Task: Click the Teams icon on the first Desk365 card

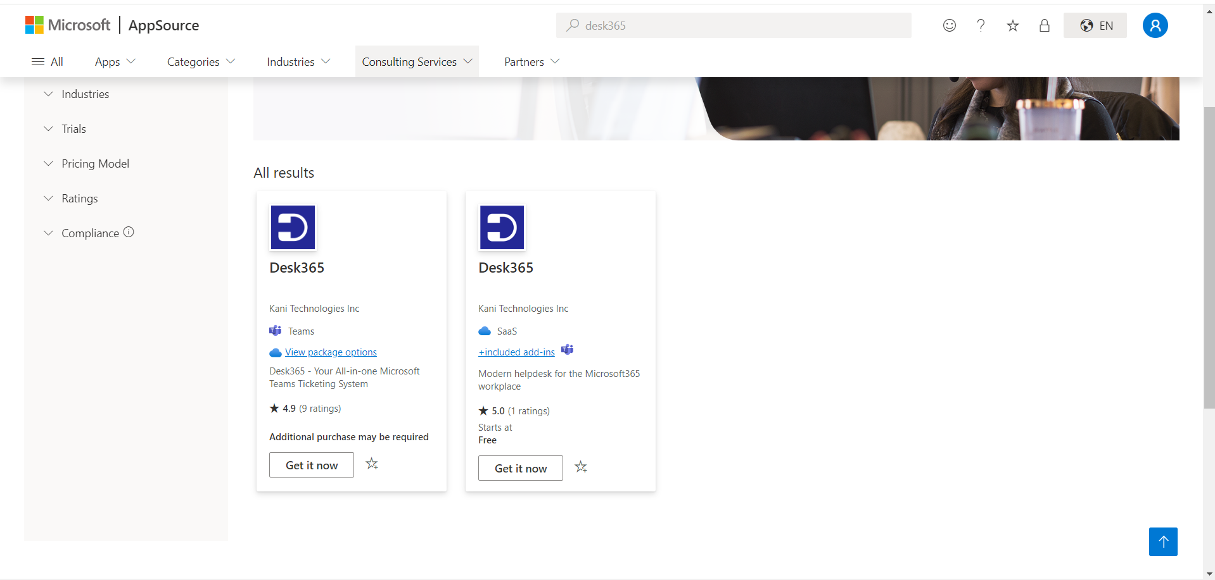Action: point(275,330)
